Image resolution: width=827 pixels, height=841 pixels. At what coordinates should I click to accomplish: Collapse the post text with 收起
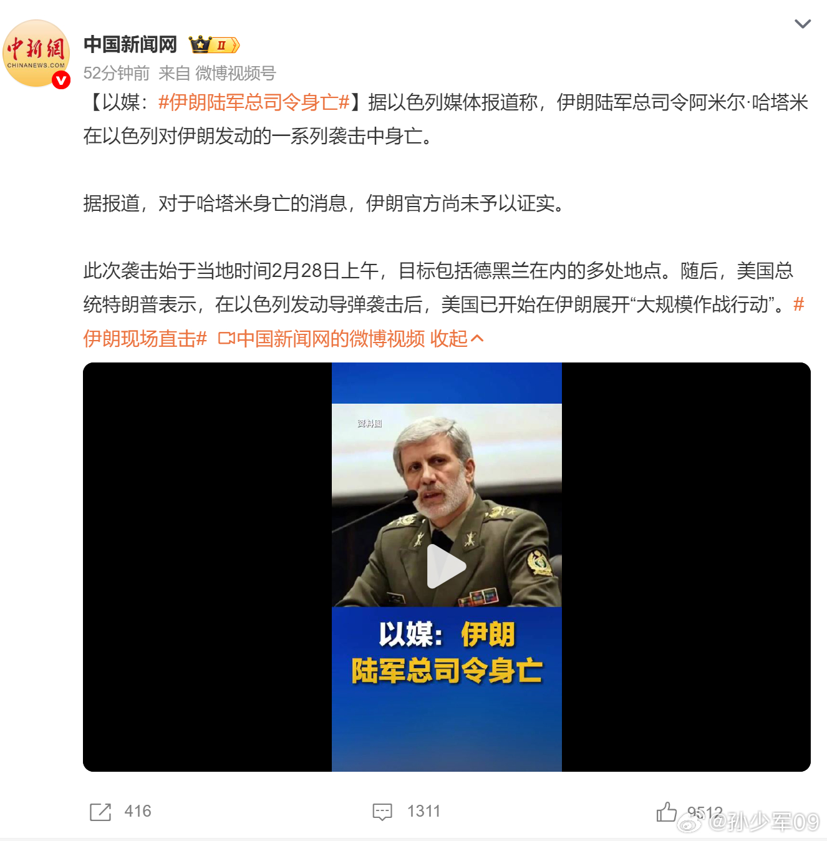[449, 339]
